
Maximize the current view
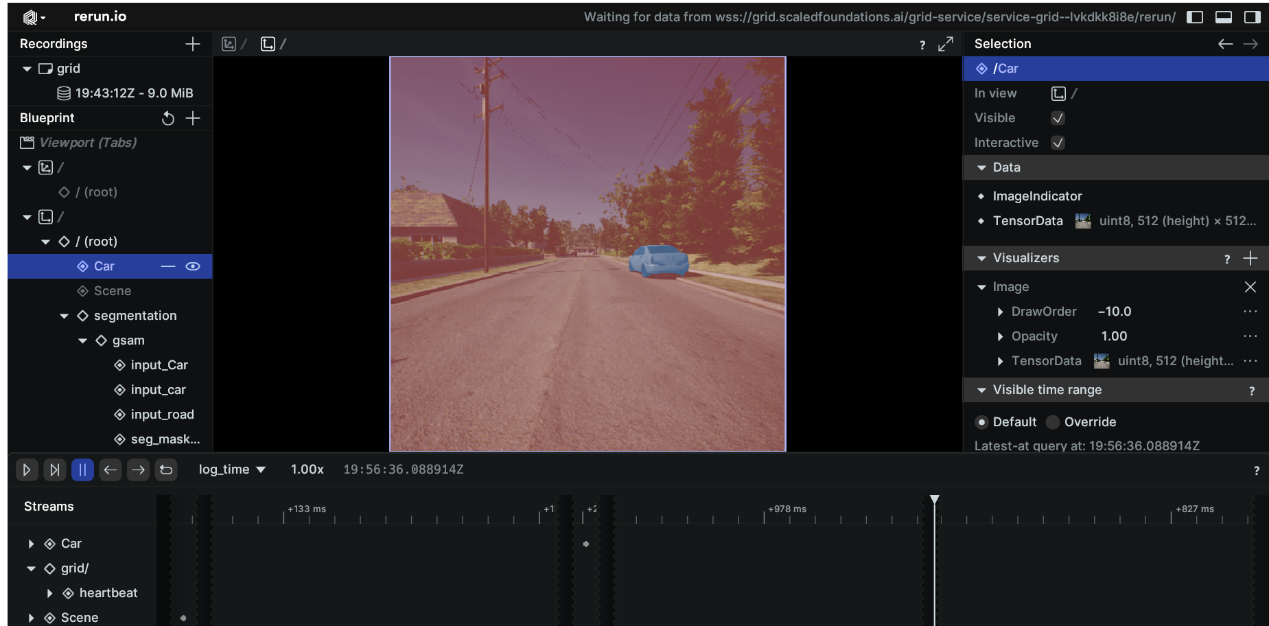(x=946, y=44)
